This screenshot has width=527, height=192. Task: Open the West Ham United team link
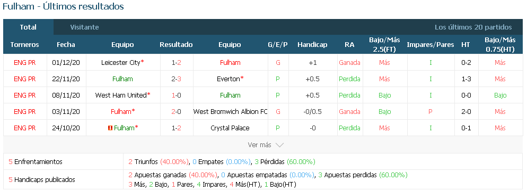point(121,95)
